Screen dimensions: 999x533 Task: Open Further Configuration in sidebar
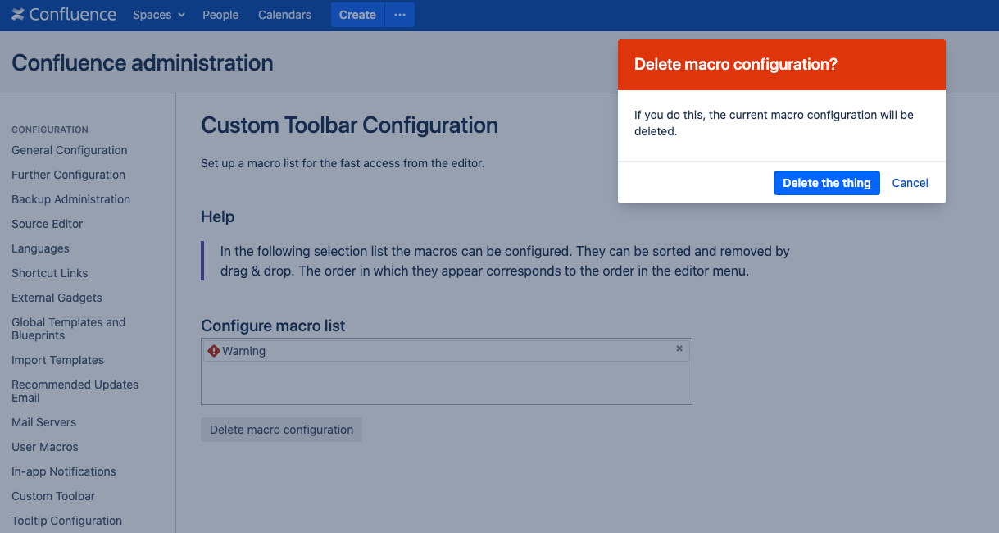[x=68, y=175]
